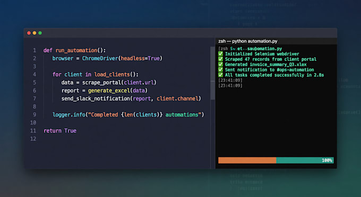Click the checkmark beside Generated invoice_summary_Q3
Viewport: 361px width, 197px height.
point(220,64)
